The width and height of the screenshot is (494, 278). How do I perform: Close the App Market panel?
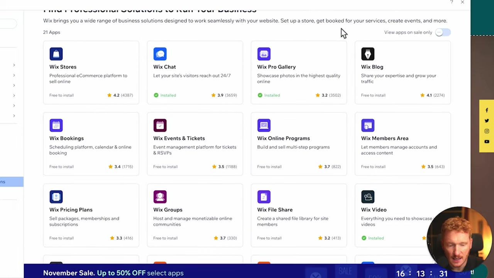[x=462, y=2]
